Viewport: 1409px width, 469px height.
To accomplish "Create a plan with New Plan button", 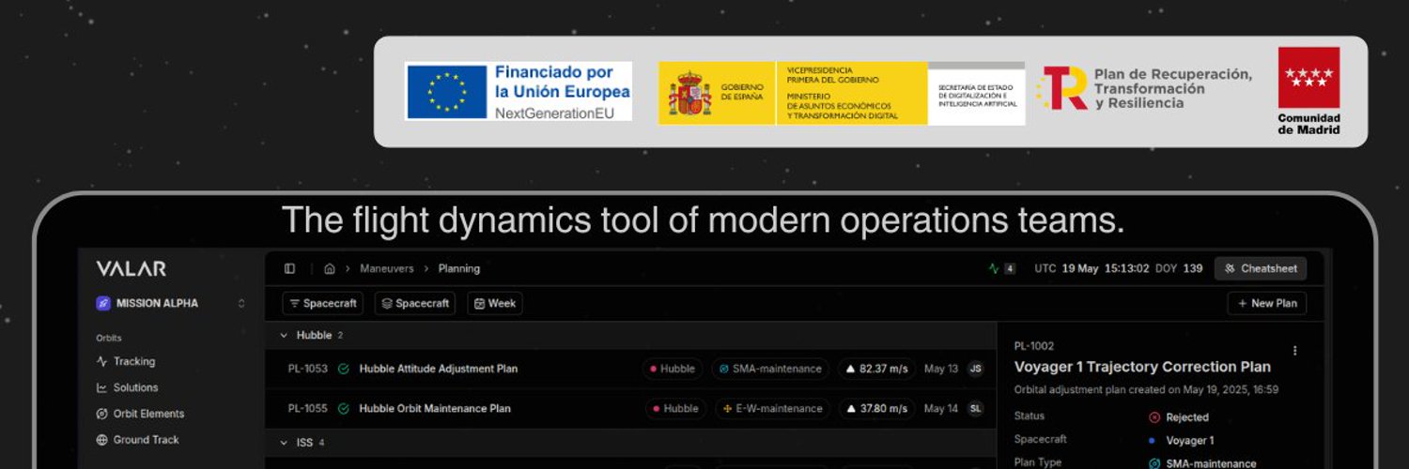I will click(x=1267, y=304).
